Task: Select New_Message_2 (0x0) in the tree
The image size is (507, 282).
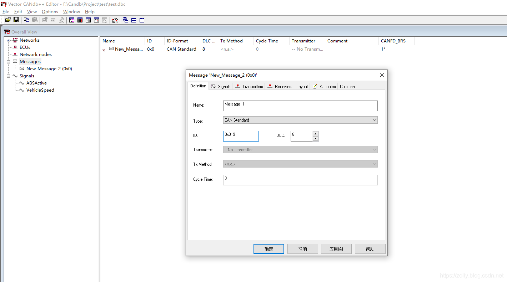Action: (49, 69)
